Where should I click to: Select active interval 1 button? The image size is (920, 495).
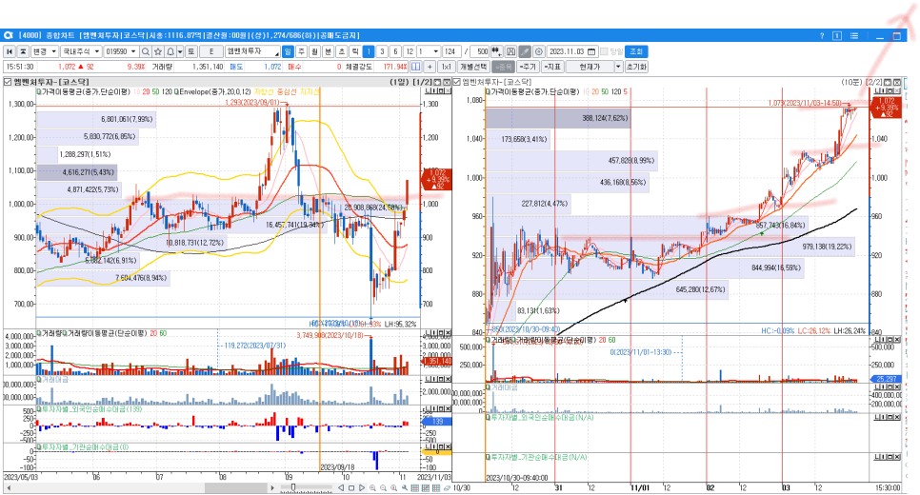369,51
